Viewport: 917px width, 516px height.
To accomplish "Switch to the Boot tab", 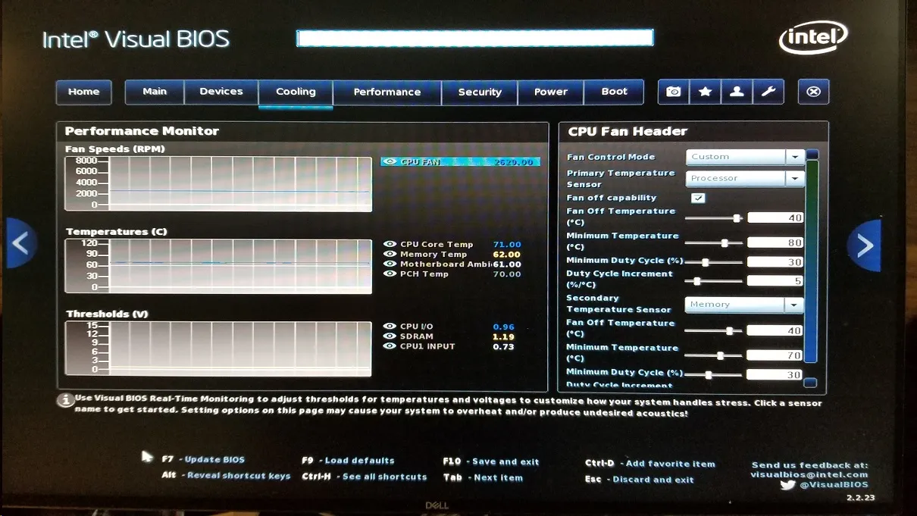I will coord(615,92).
